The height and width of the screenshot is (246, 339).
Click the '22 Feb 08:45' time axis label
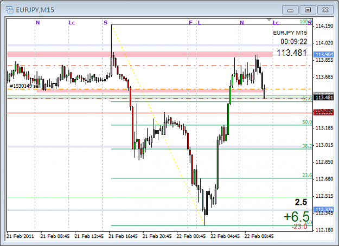point(259,236)
